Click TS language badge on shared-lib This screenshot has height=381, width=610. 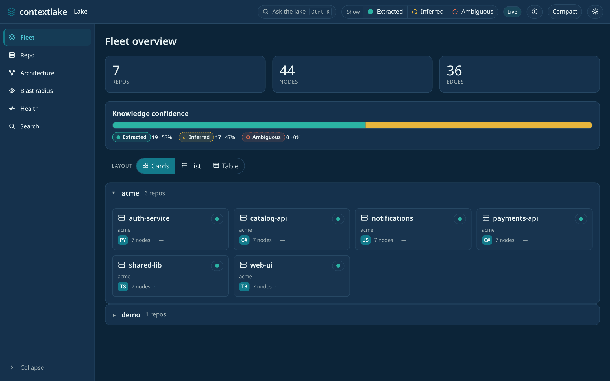coord(123,287)
